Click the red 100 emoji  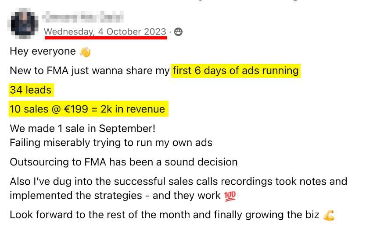click(x=230, y=196)
